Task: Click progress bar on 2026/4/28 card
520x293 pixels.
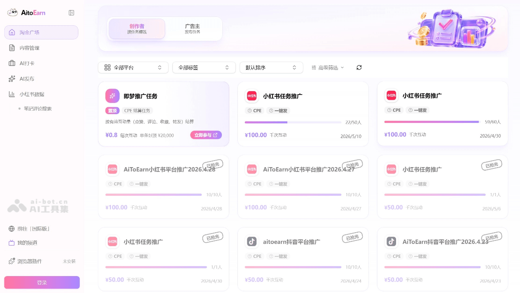Action: pos(153,194)
